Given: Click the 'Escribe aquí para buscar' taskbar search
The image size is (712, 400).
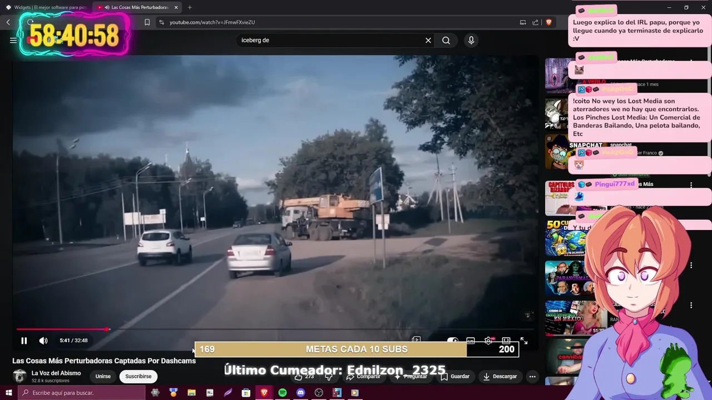Looking at the screenshot, I should 82,393.
